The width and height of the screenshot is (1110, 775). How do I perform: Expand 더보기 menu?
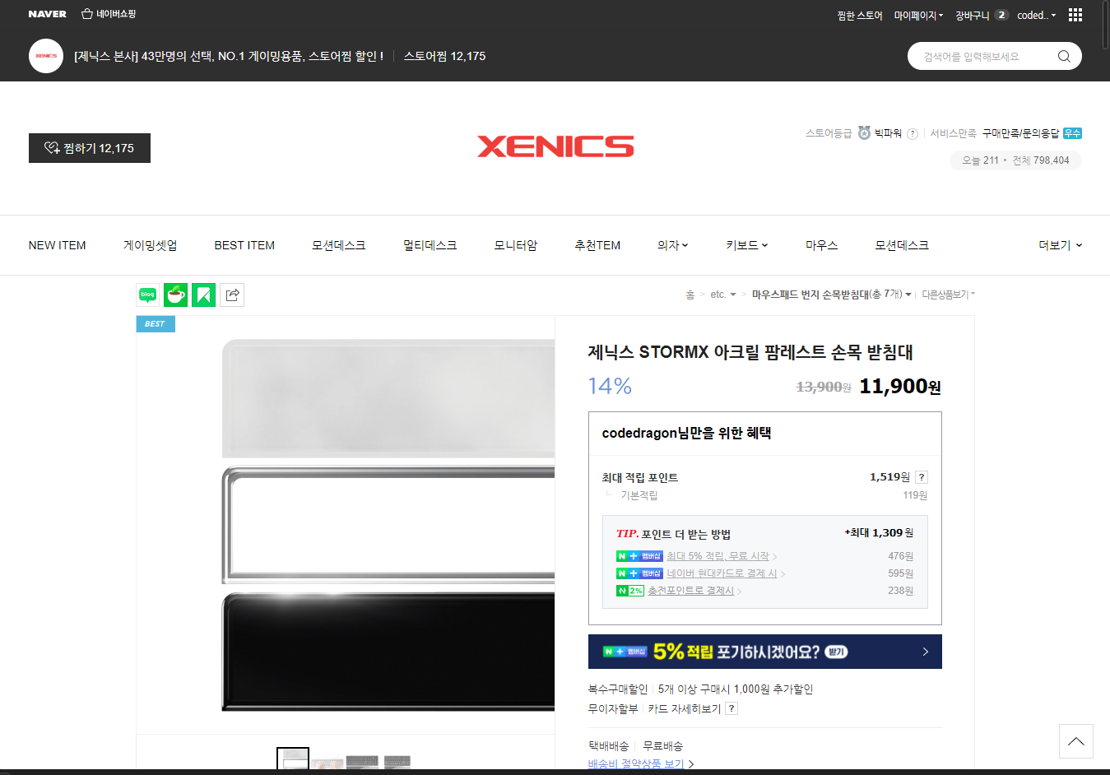1060,245
